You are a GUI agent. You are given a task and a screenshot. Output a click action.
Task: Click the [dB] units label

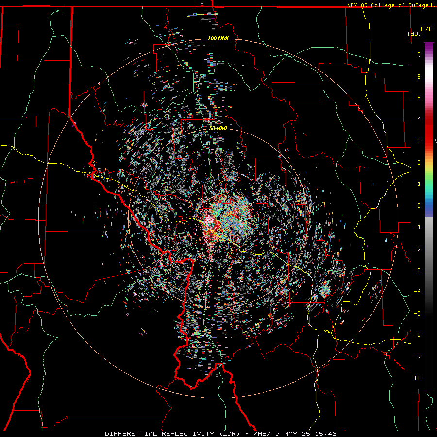(x=415, y=34)
